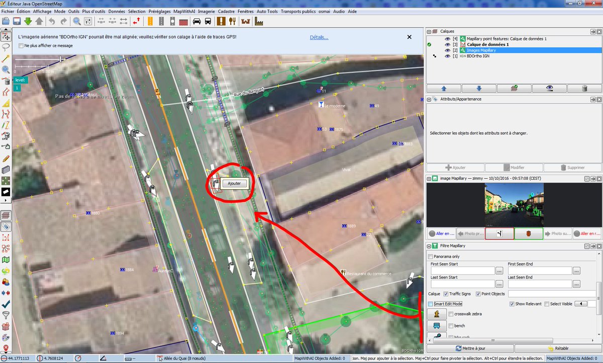Click the undo arrow icon
Viewport: 603px width, 363px height.
tap(52, 21)
